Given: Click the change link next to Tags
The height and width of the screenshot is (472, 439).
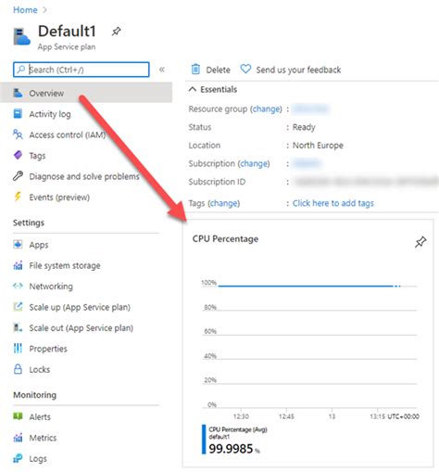Looking at the screenshot, I should [224, 203].
